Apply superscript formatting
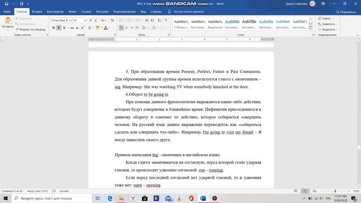 (x=82, y=28)
